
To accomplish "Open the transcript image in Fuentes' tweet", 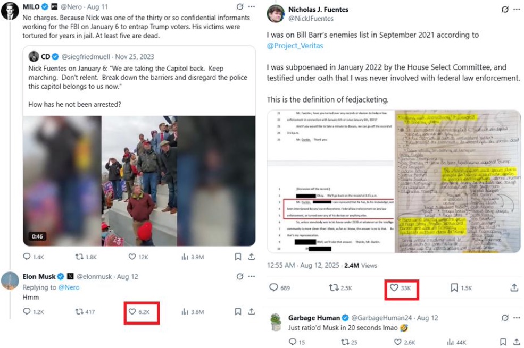I will point(331,181).
